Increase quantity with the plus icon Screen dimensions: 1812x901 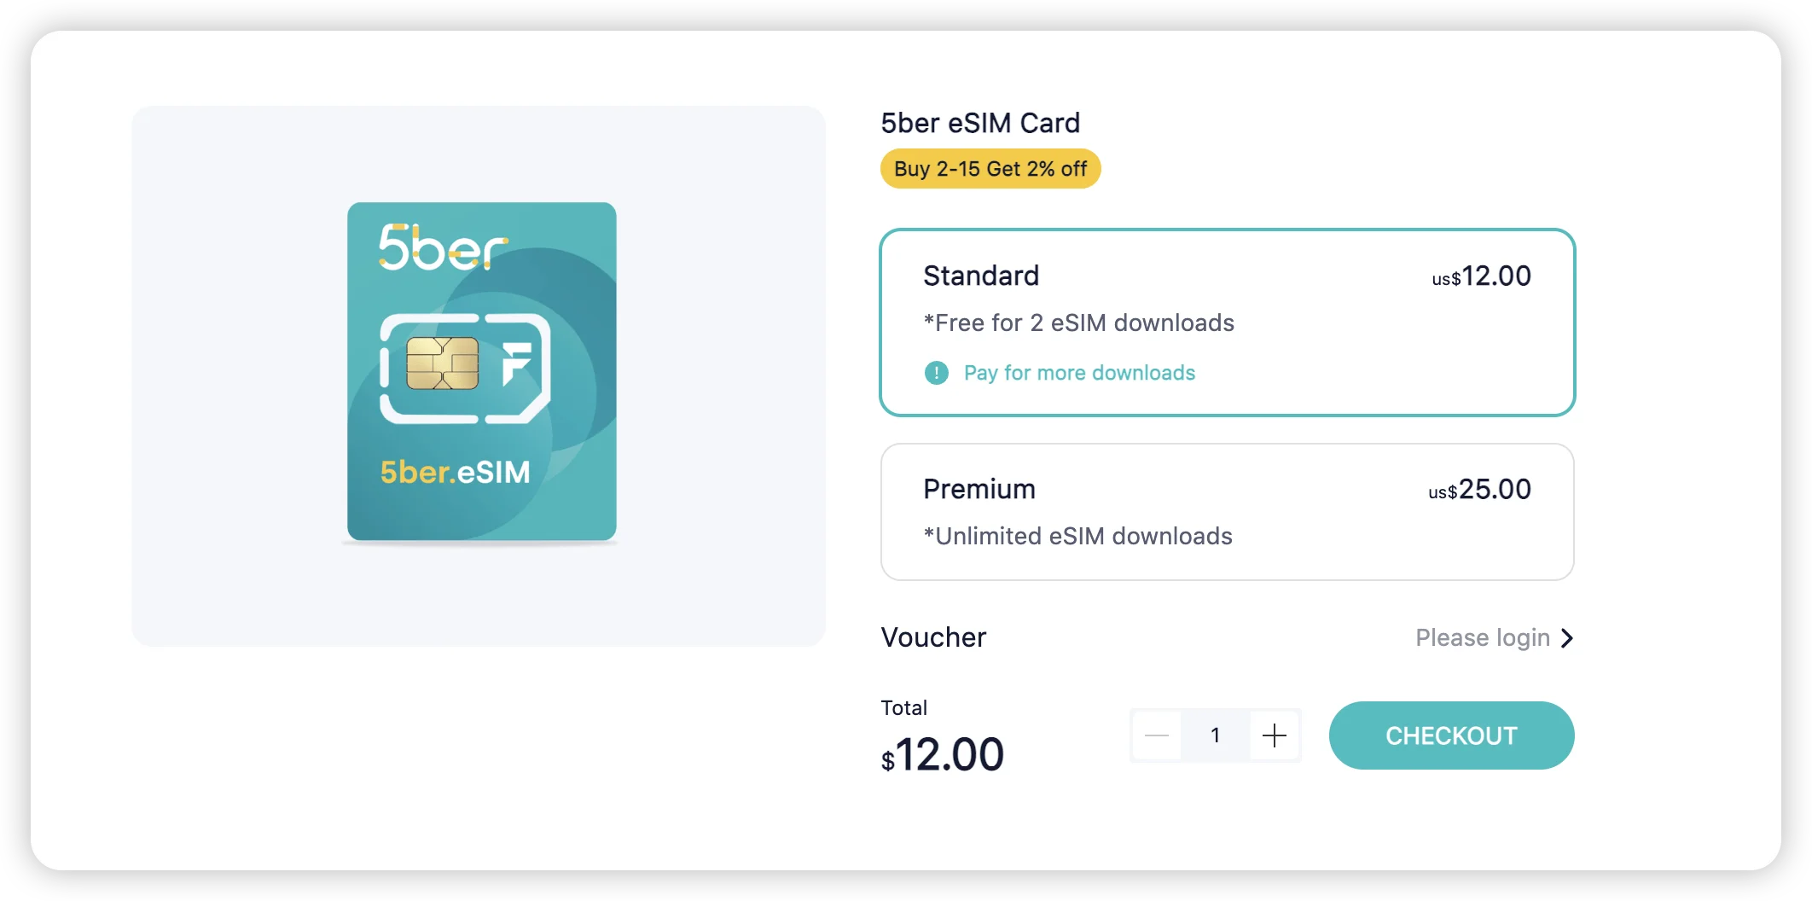1274,735
